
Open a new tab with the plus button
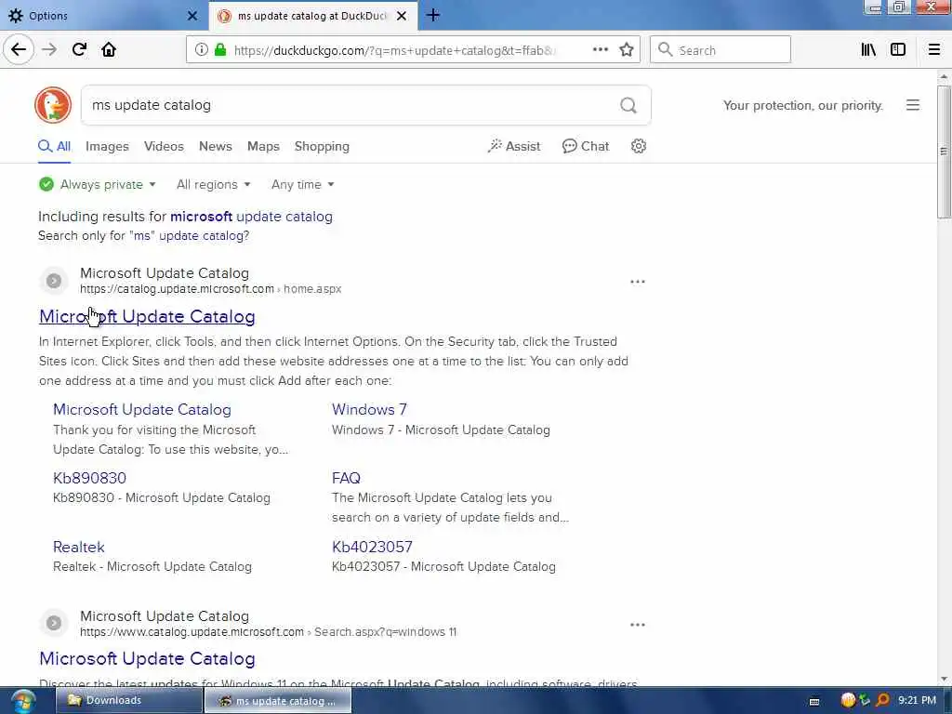(433, 16)
